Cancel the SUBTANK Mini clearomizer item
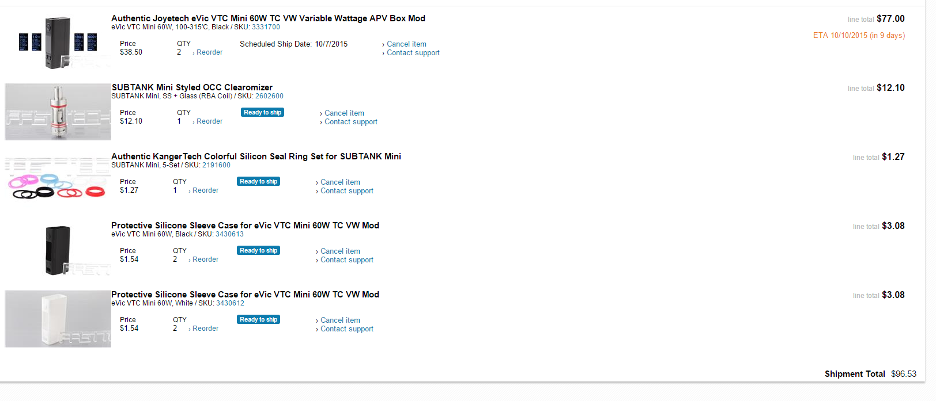The height and width of the screenshot is (401, 936). tap(344, 113)
